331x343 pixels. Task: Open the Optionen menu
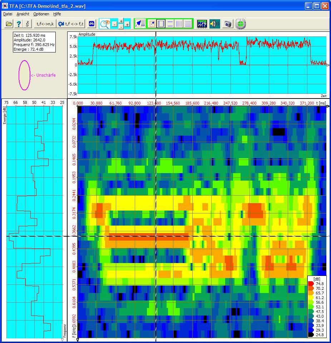(41, 14)
